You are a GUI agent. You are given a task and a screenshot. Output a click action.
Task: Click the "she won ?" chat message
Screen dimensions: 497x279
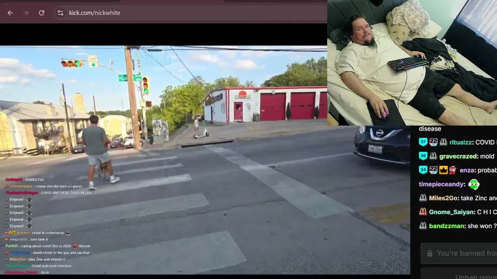482,226
